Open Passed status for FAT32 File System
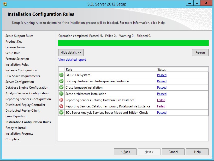 tap(162, 75)
